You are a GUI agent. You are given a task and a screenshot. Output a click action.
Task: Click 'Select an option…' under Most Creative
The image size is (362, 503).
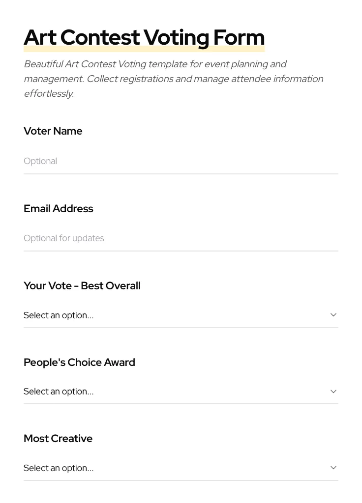tap(59, 468)
